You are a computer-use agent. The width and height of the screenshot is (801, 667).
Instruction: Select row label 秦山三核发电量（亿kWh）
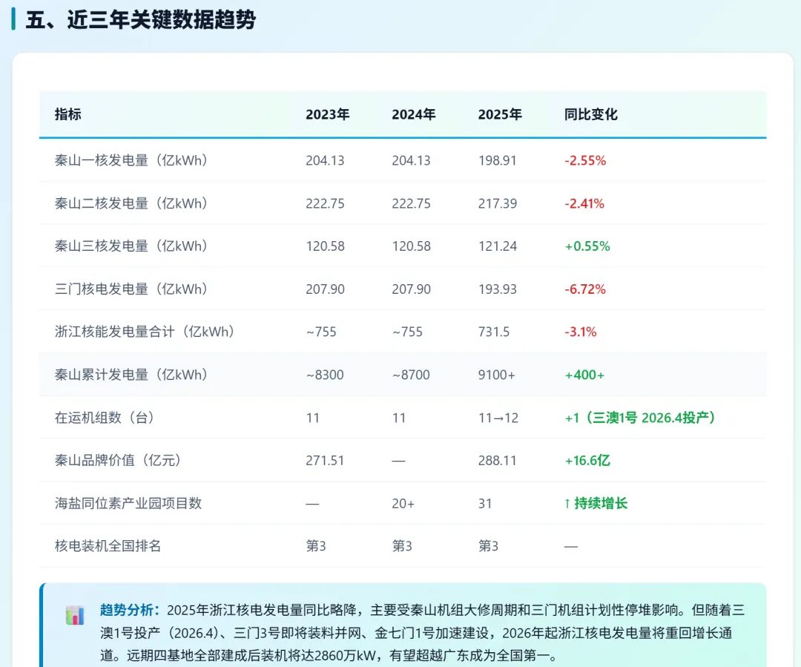click(131, 246)
